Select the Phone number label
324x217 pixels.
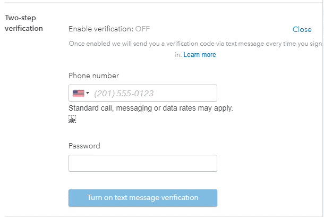[93, 76]
